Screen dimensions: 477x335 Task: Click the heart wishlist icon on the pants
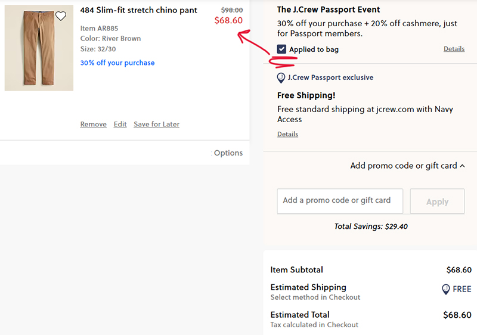point(61,16)
